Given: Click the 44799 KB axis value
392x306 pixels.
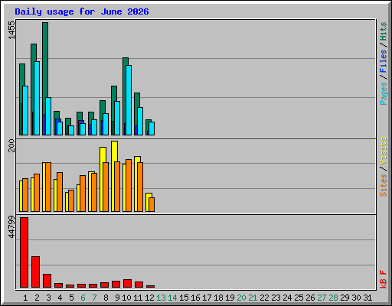Looking at the screenshot, I should [11, 226].
